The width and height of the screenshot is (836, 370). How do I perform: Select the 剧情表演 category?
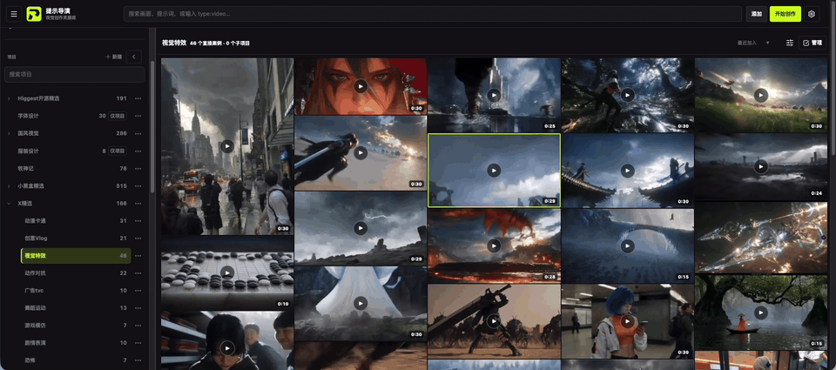(76, 343)
